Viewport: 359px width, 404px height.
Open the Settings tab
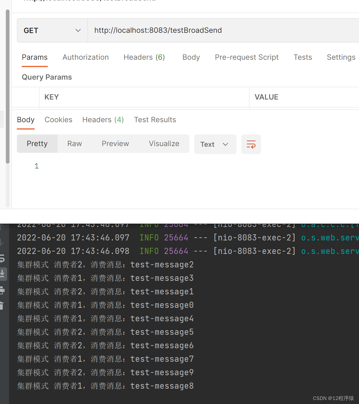click(341, 57)
